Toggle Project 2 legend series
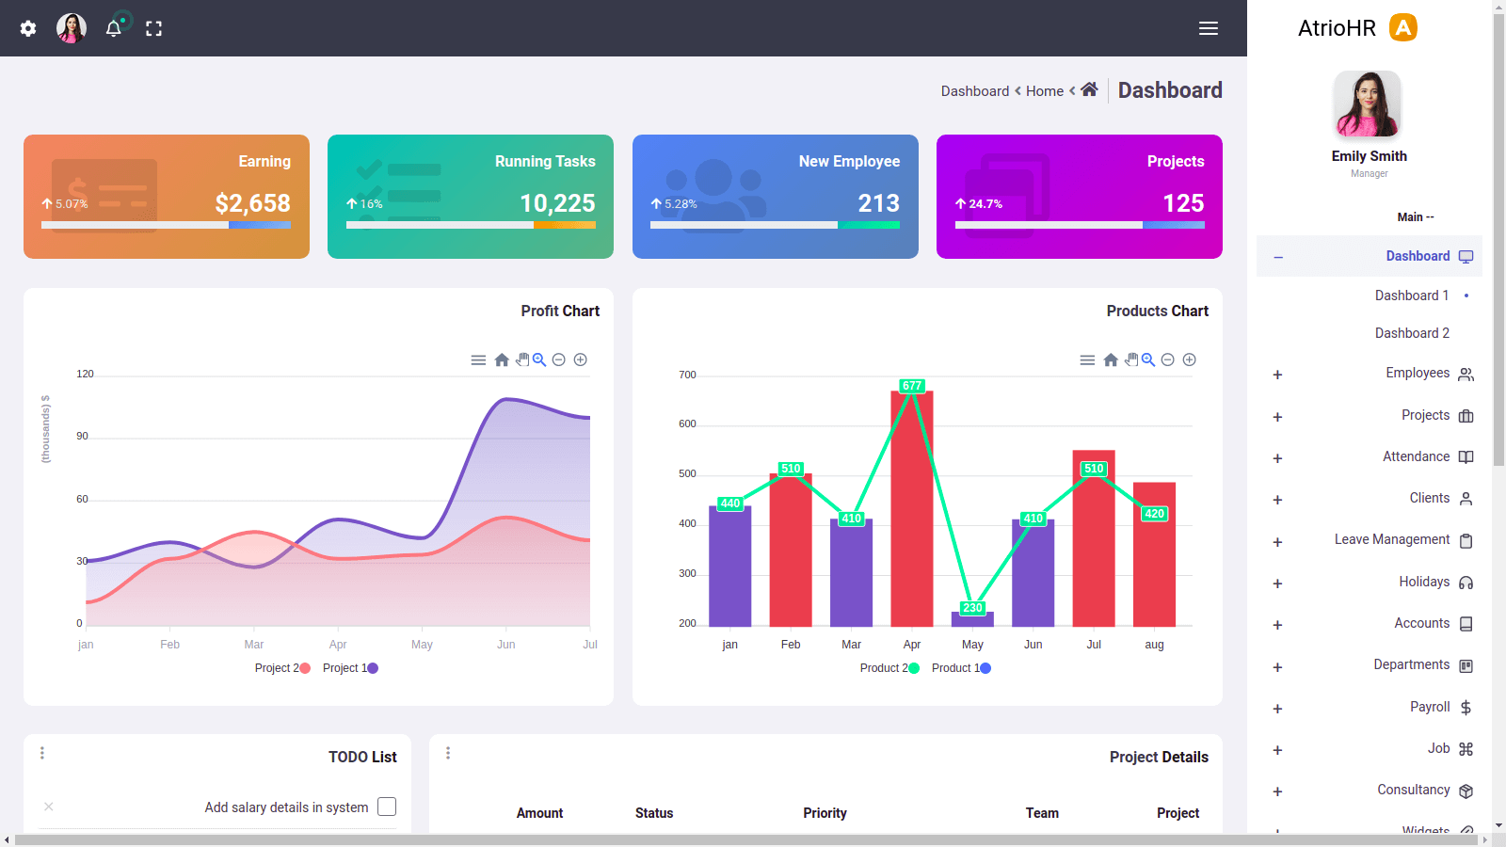This screenshot has width=1506, height=847. pyautogui.click(x=281, y=668)
